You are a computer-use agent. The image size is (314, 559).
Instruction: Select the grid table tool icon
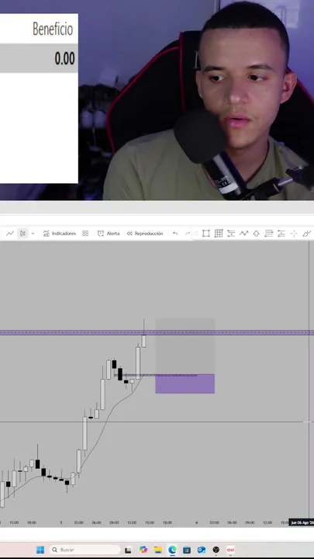[x=219, y=234]
